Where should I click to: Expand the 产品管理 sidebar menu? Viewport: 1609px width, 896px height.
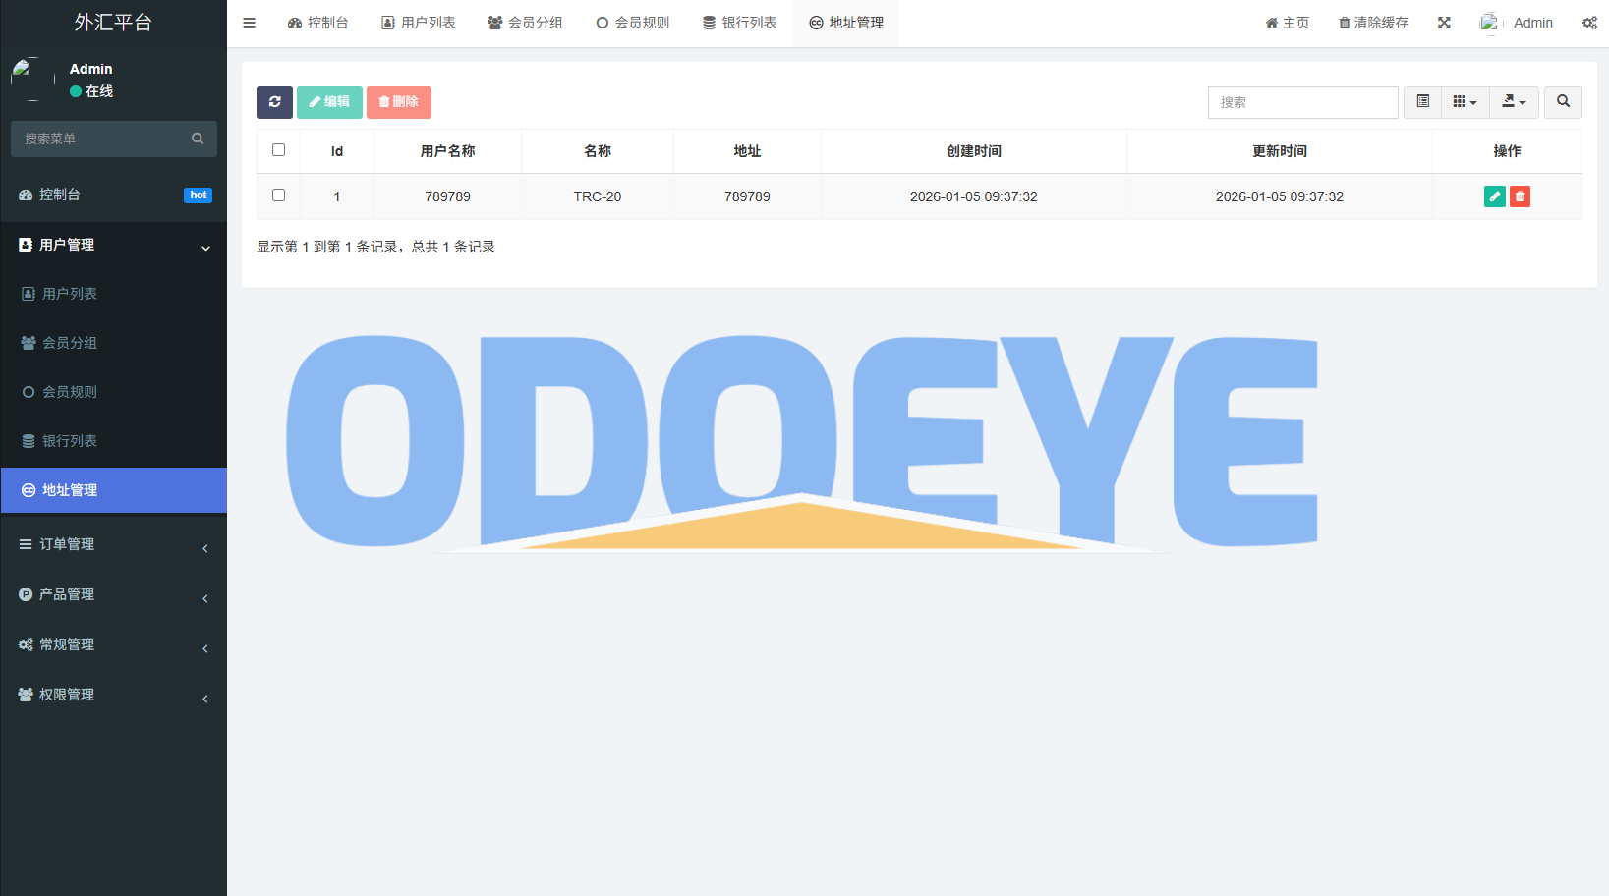[113, 594]
